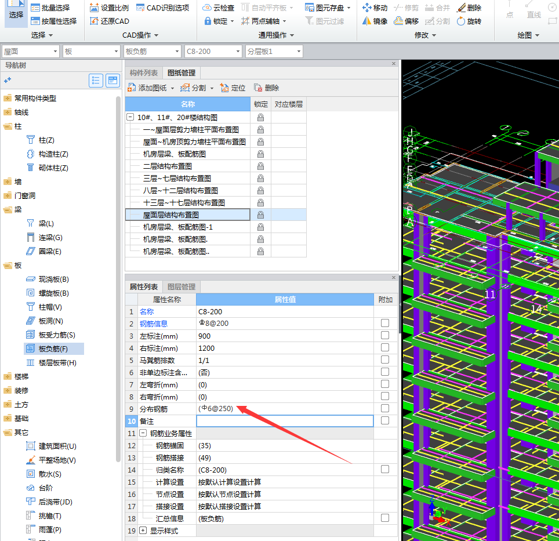Check 附加 box for 马凳筋排数 row
The image size is (559, 541).
click(x=385, y=360)
